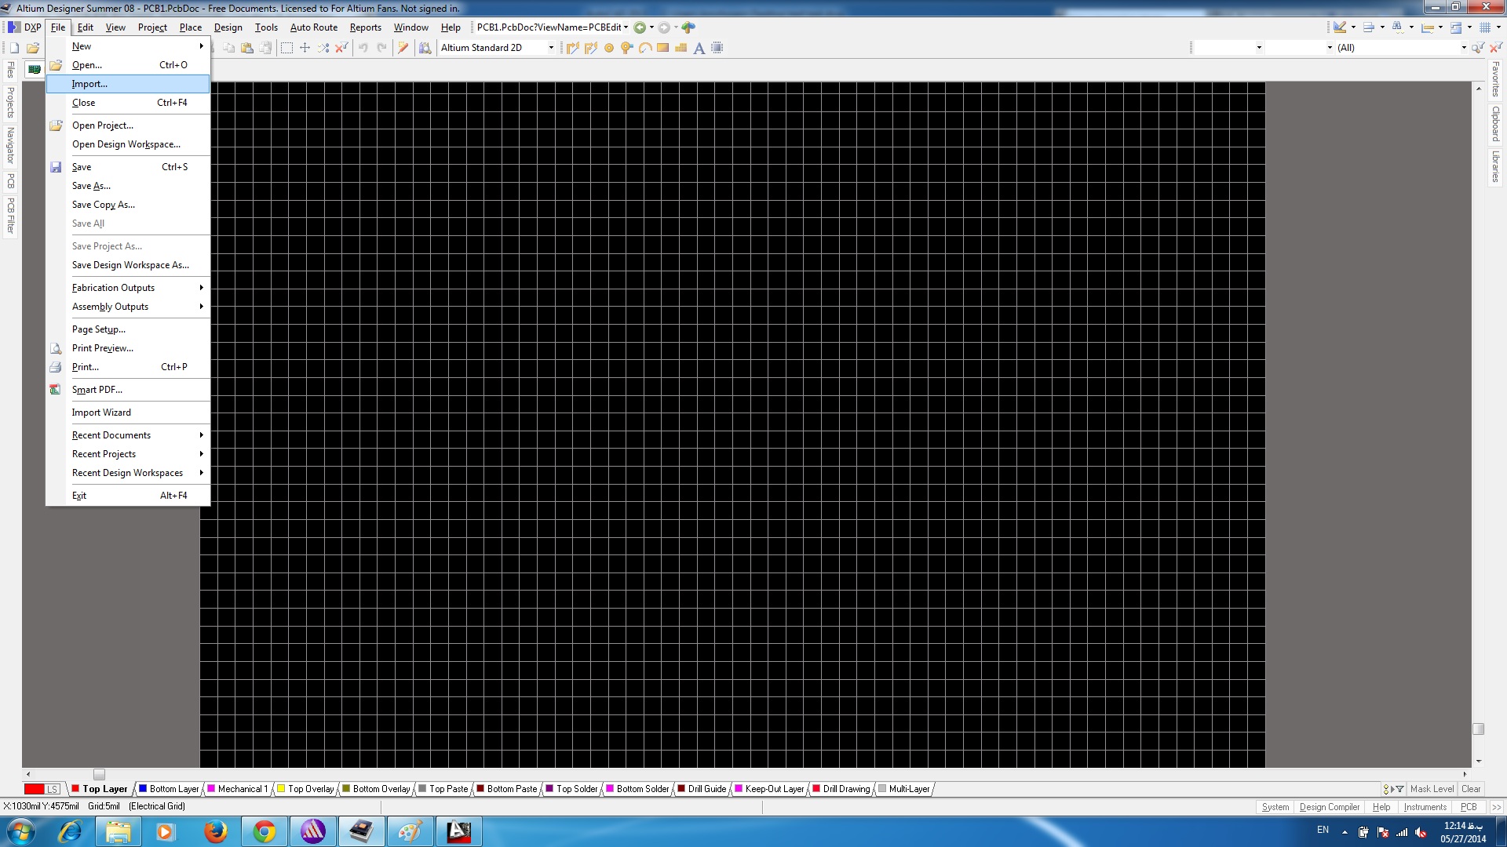
Task: Open Firefox from the Windows taskbar
Action: click(x=215, y=831)
